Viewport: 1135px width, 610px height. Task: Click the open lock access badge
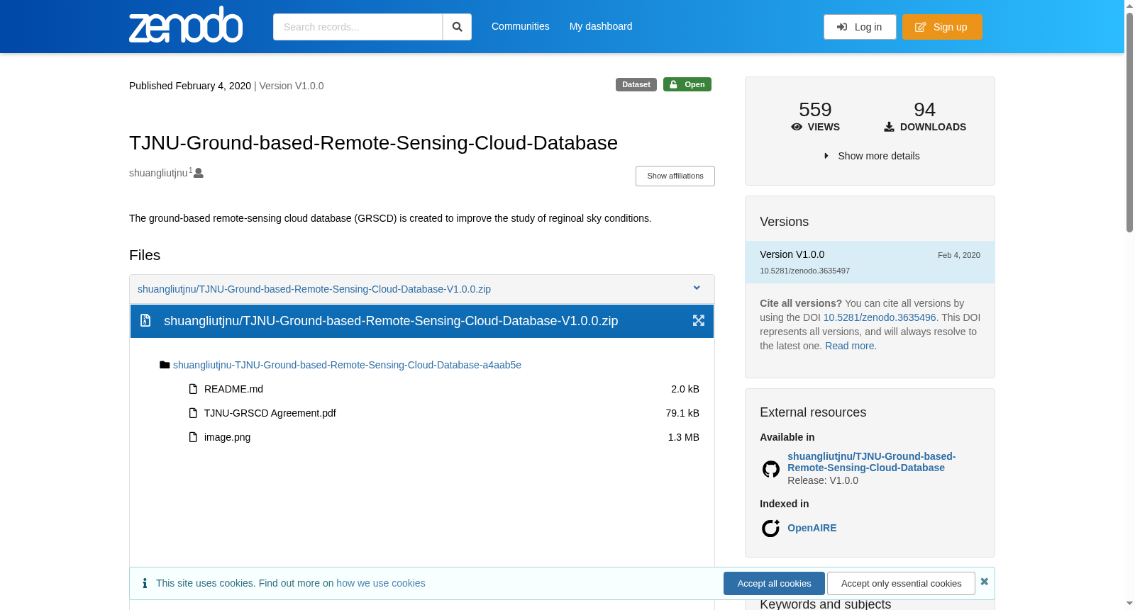[x=687, y=84]
